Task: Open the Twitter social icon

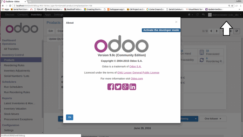Action: [x=118, y=87]
